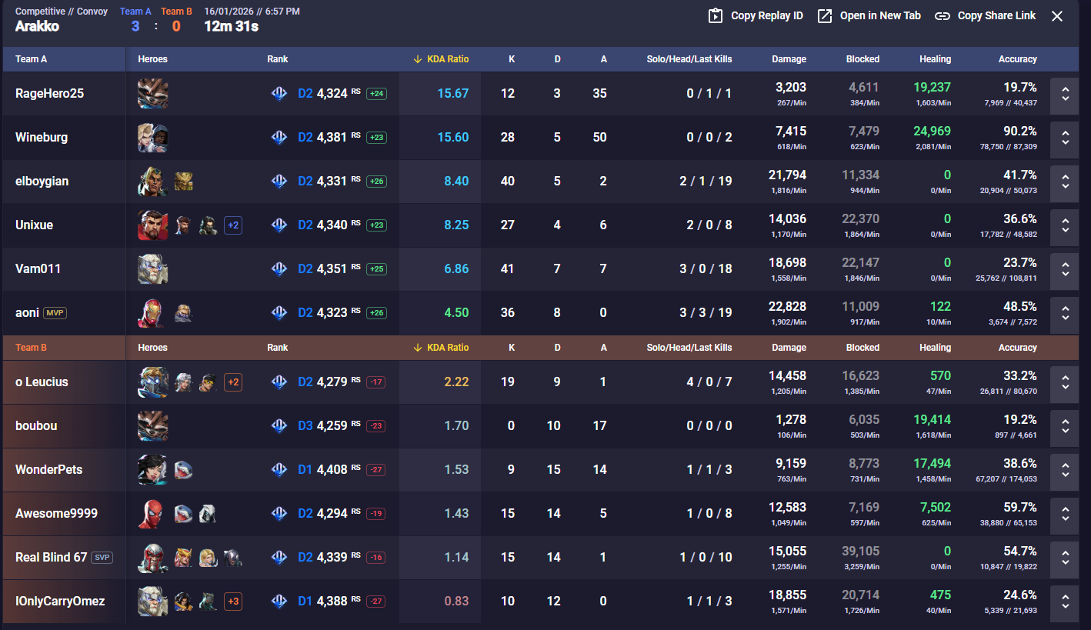Click o Leucius's main hero portrait
This screenshot has width=1091, height=630.
click(153, 382)
